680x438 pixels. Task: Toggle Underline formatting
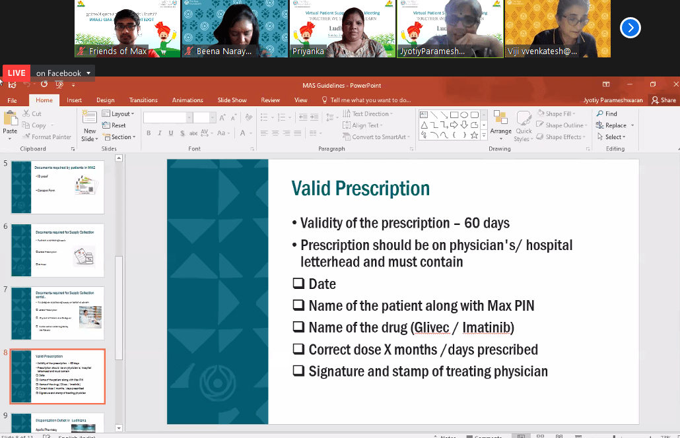171,133
